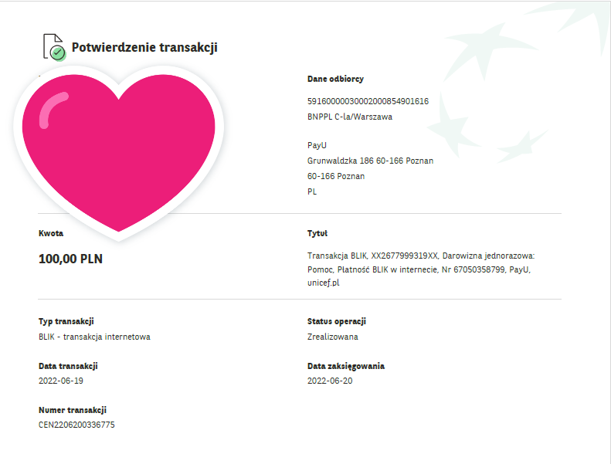
Task: Click the BNPPL C-la/Warszawa bank text
Action: click(350, 117)
